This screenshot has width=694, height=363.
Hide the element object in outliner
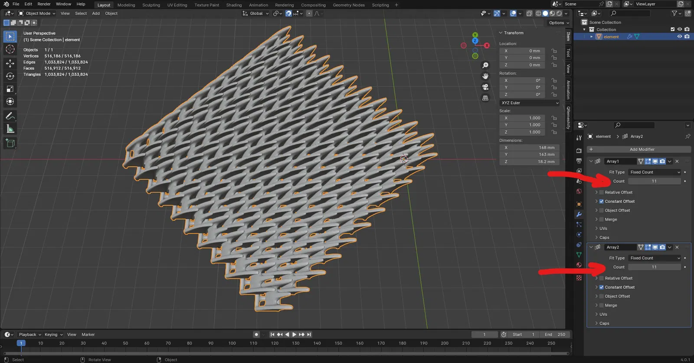click(x=679, y=37)
